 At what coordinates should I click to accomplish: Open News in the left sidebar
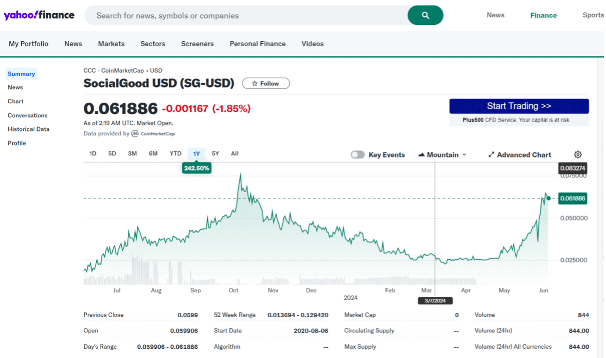tap(15, 87)
